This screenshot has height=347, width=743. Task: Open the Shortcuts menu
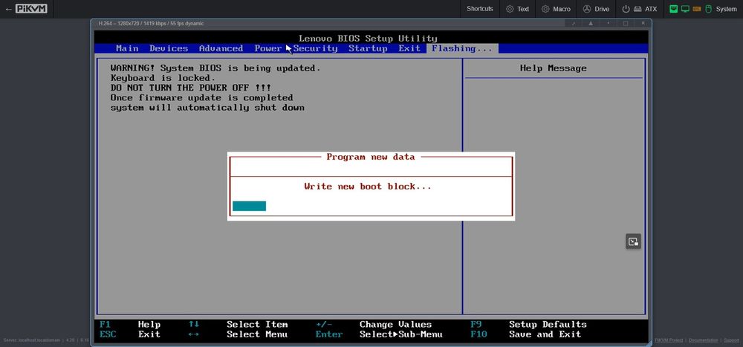(479, 8)
